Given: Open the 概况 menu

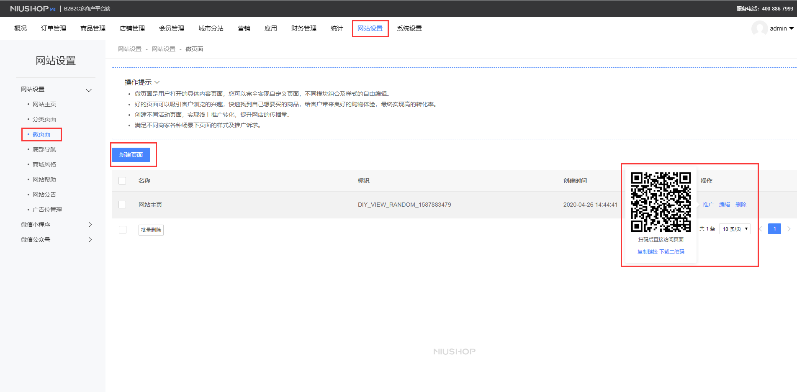Looking at the screenshot, I should coord(21,28).
